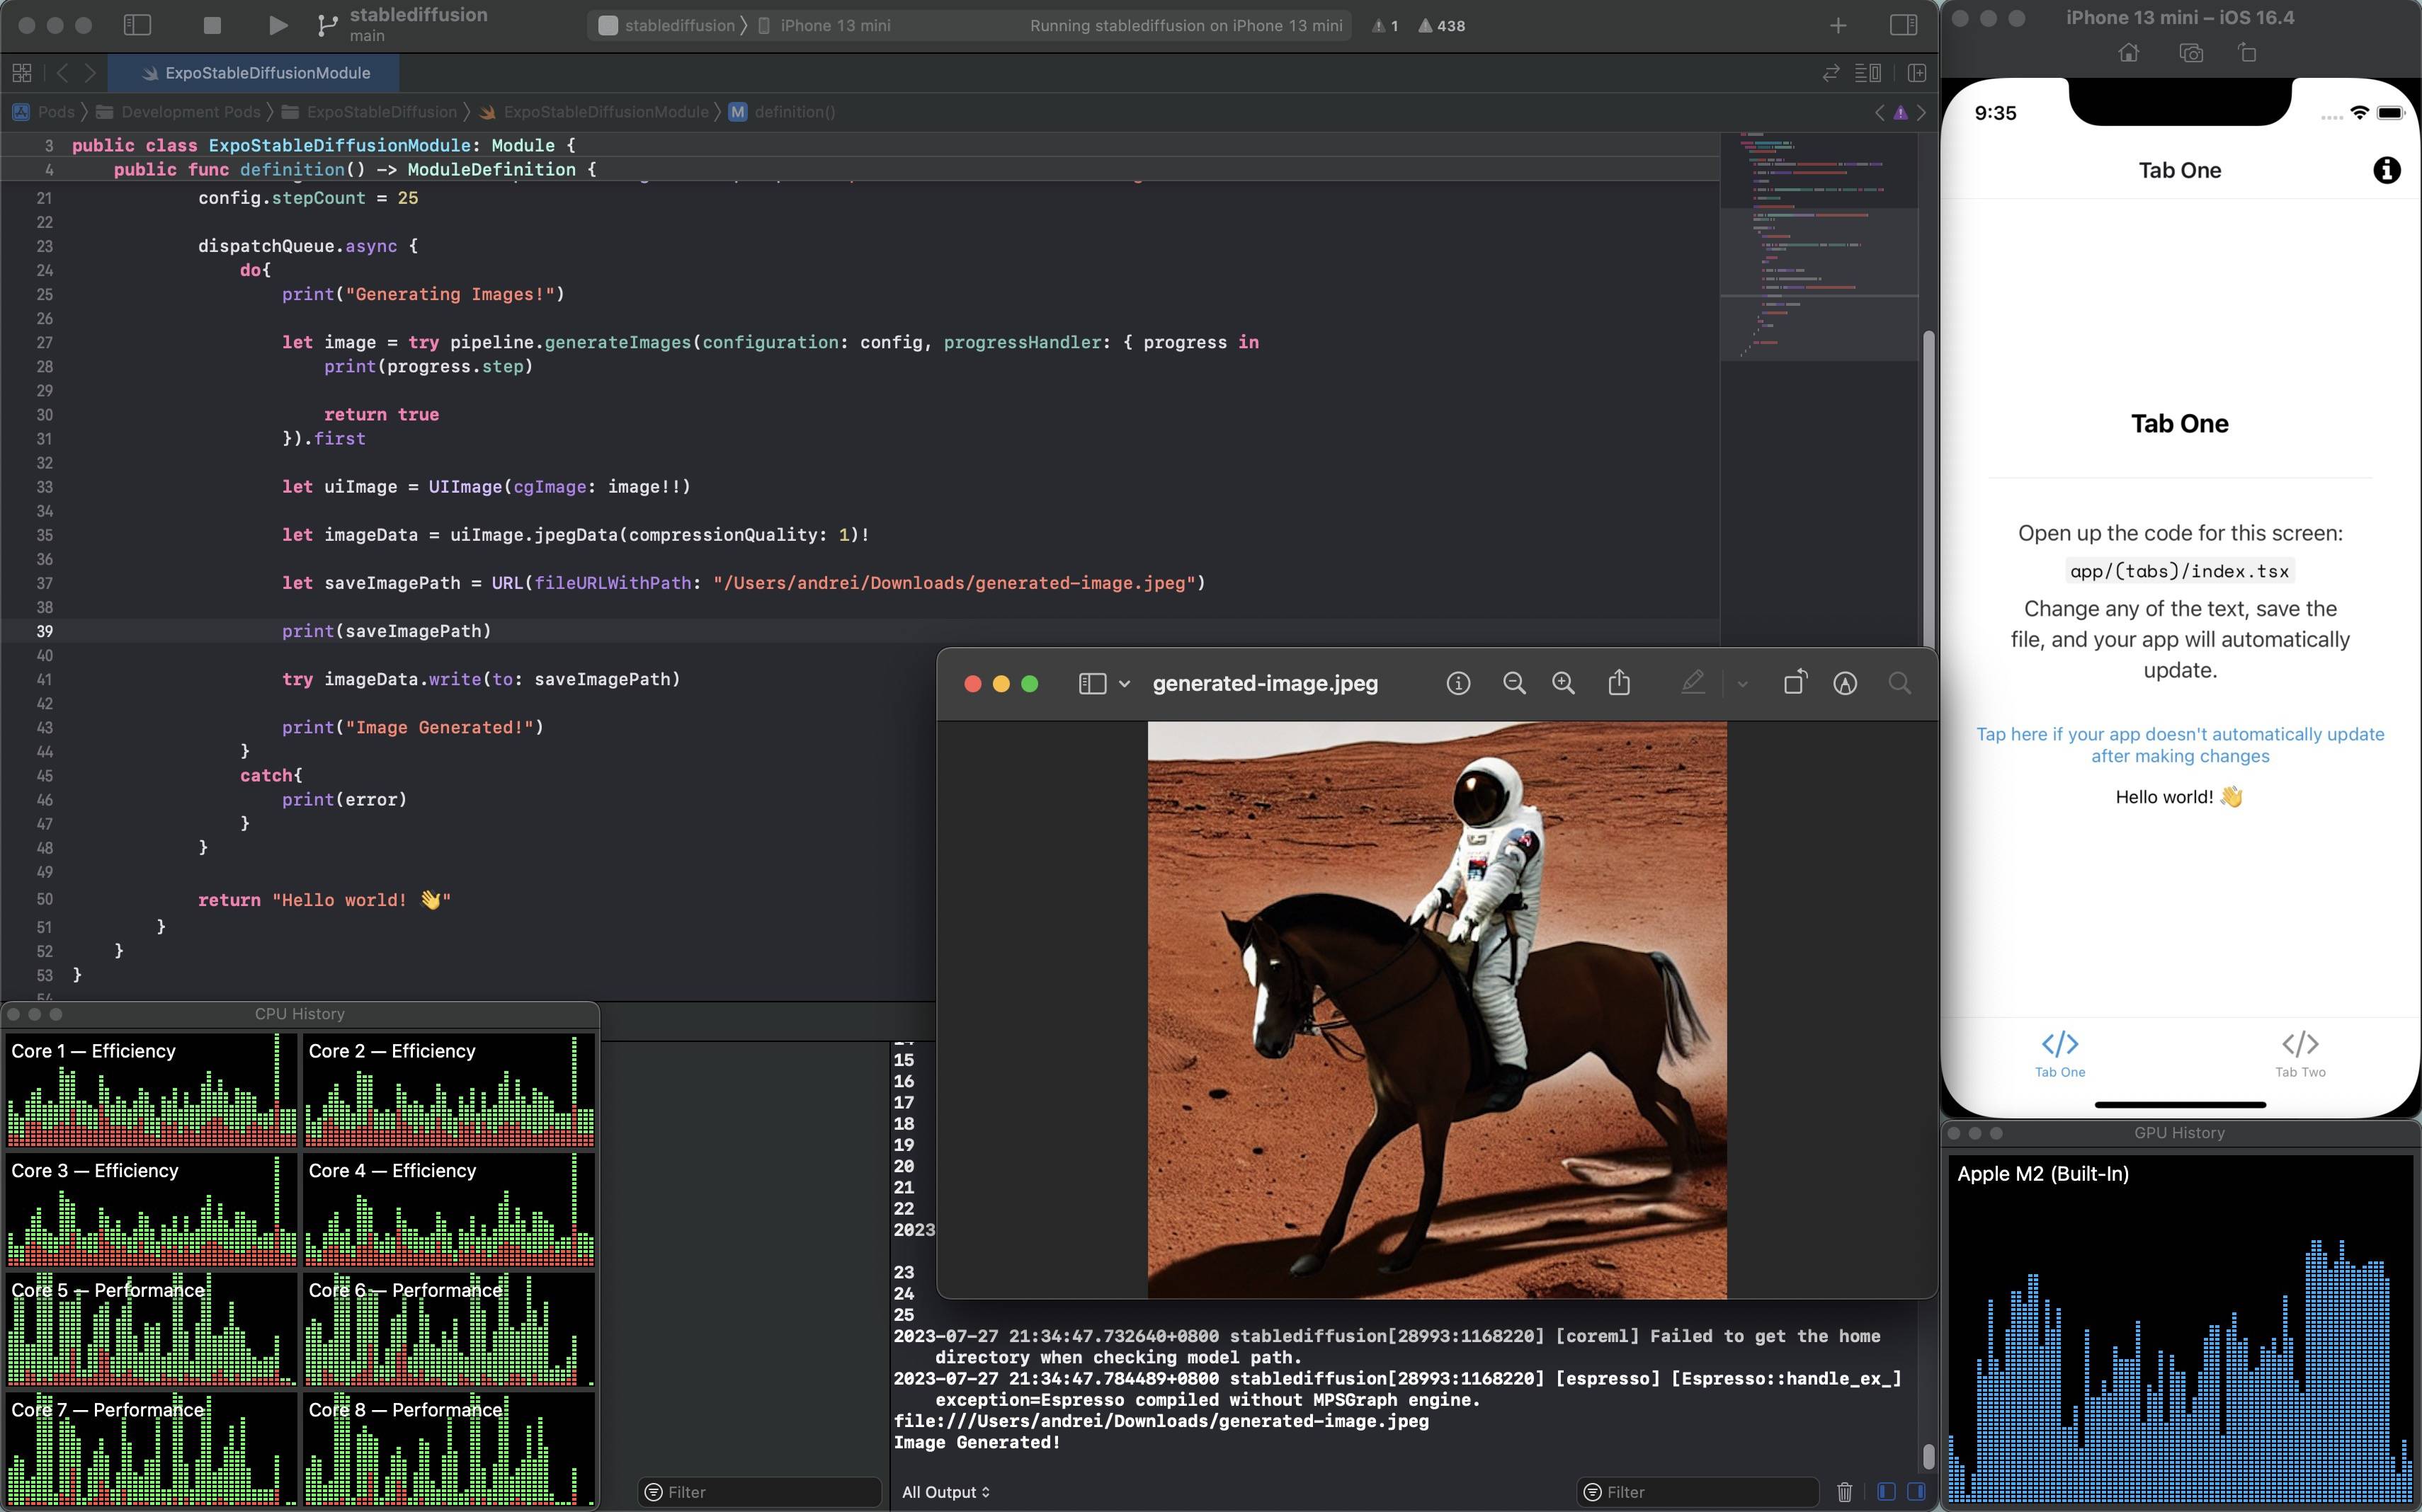The image size is (2422, 1512).
Task: Click the Xcode Run play button
Action: 278,26
